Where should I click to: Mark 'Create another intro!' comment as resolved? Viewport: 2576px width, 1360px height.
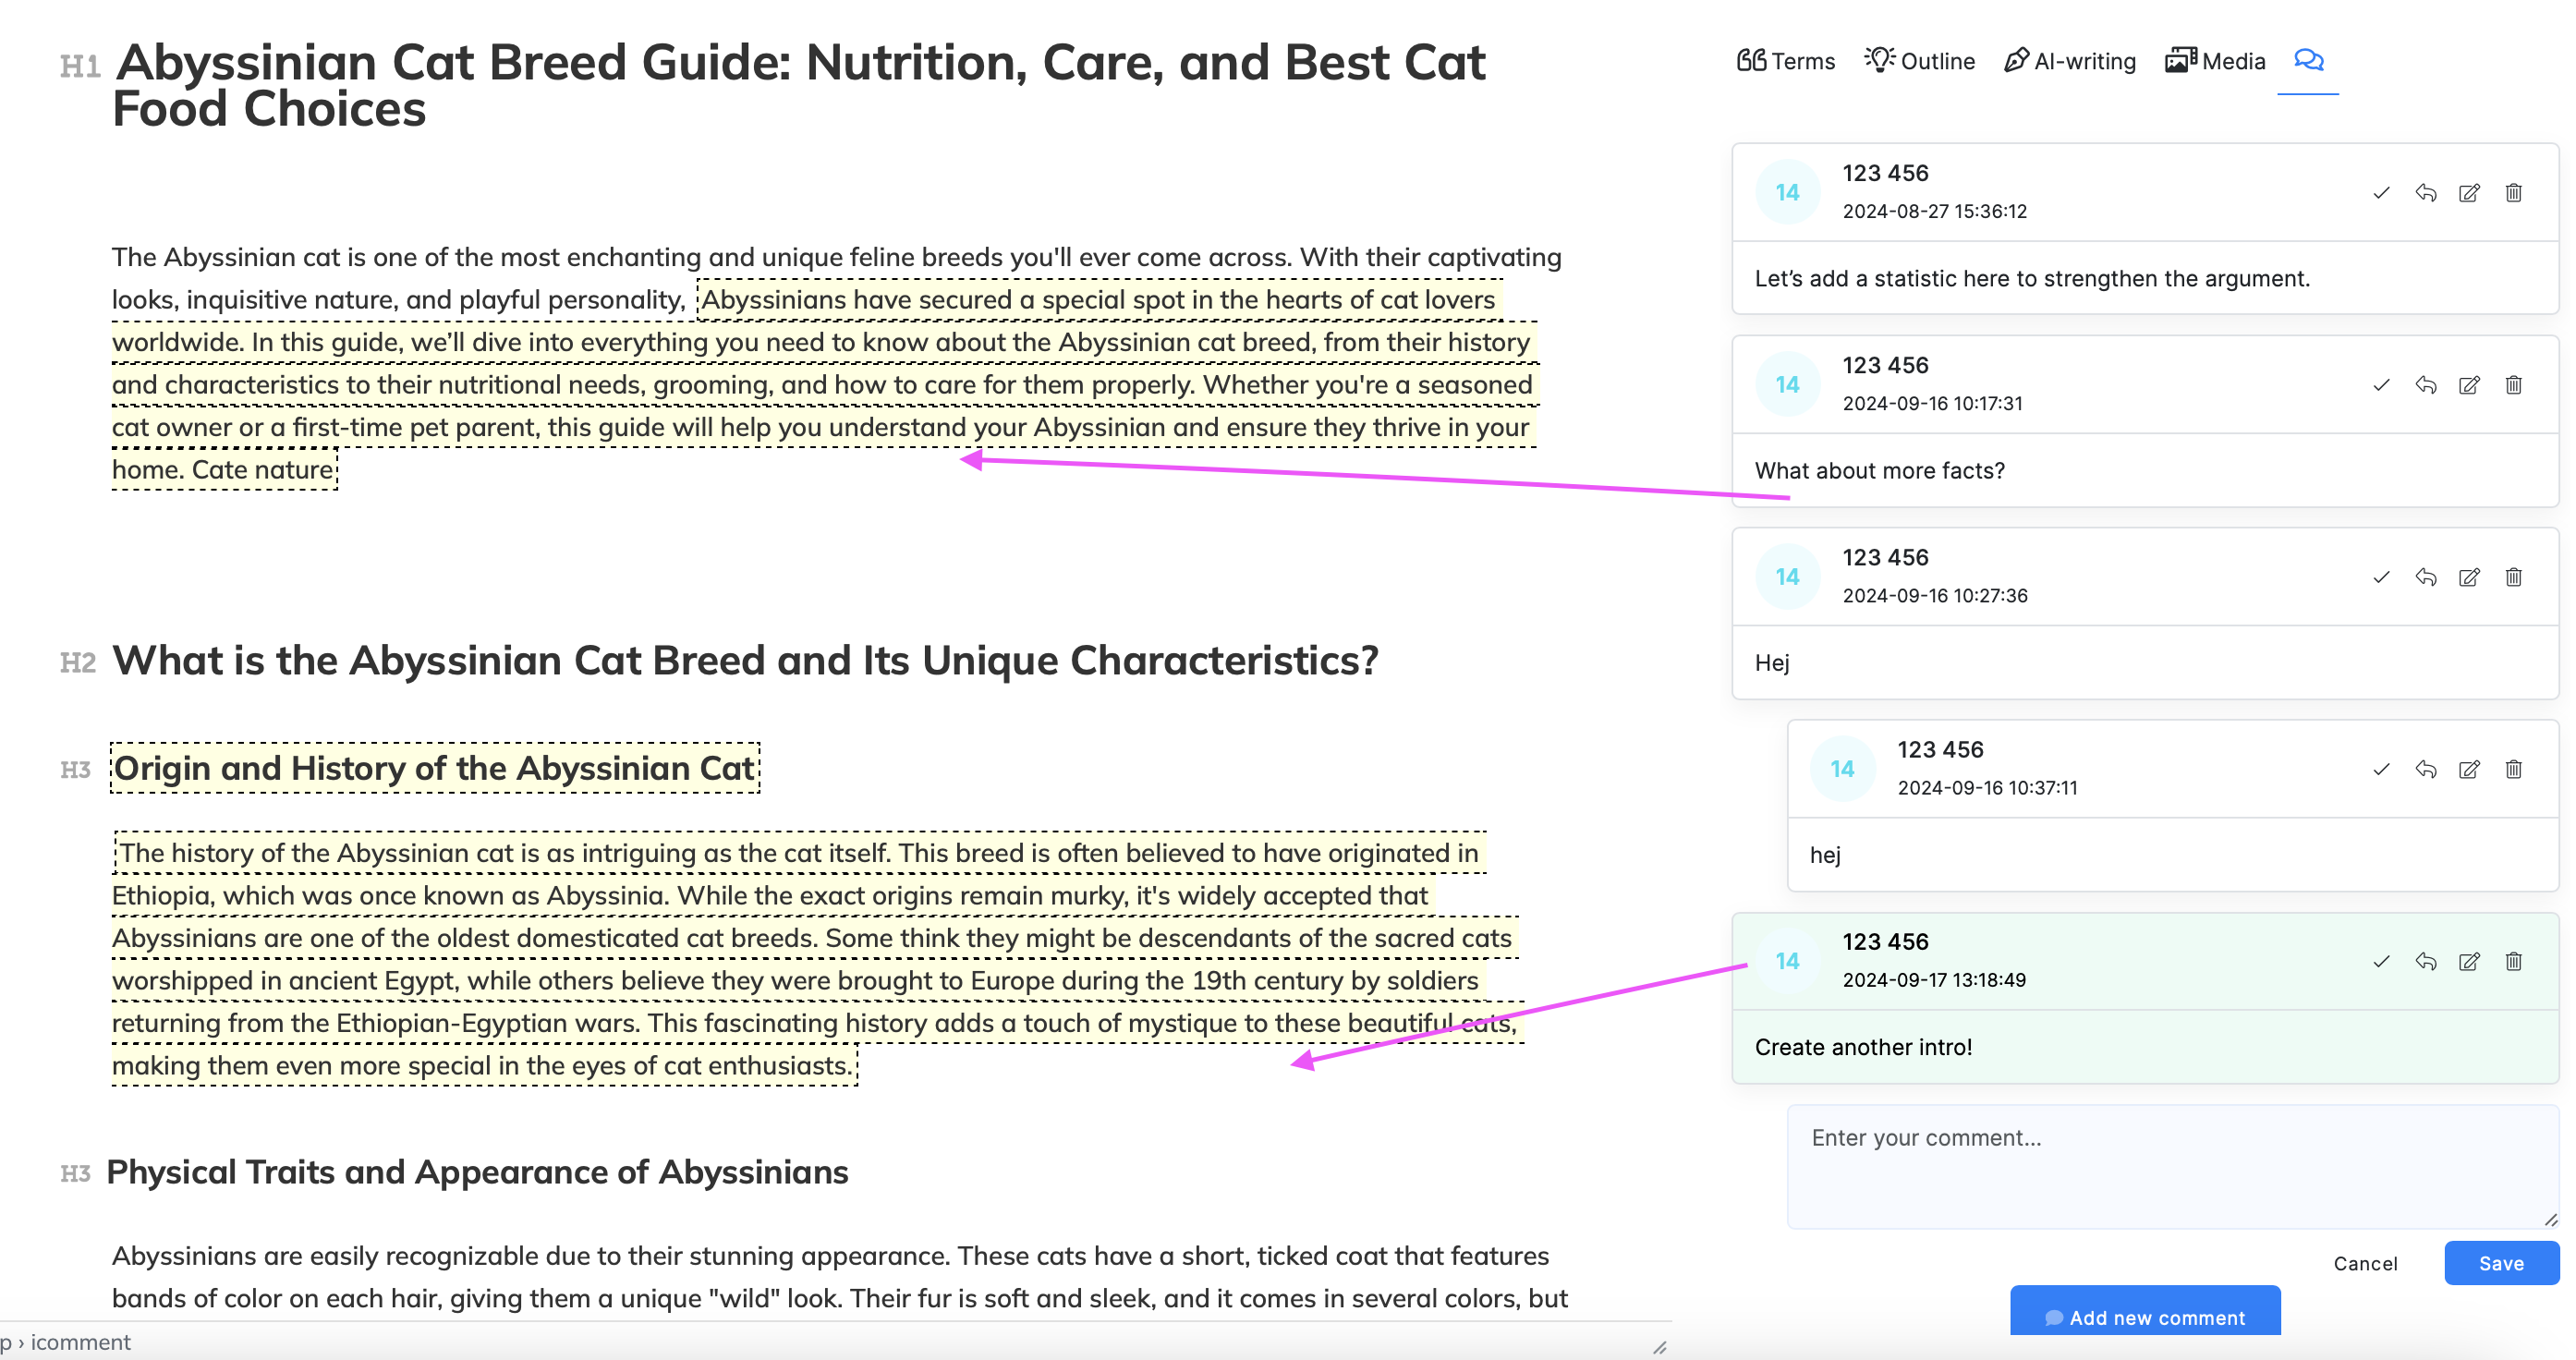2381,961
